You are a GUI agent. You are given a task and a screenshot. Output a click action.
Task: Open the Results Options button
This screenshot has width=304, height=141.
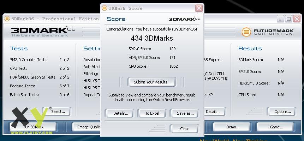[x=282, y=112]
